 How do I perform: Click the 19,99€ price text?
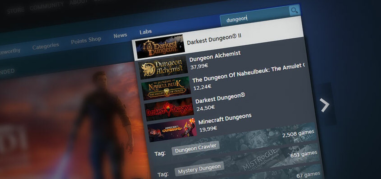[x=208, y=129]
